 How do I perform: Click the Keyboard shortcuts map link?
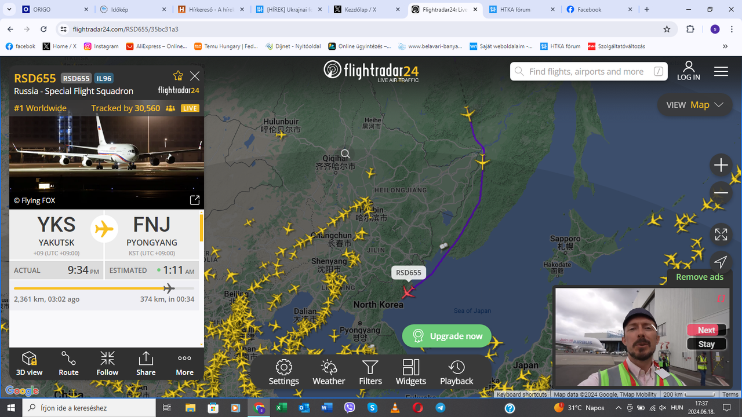522,394
